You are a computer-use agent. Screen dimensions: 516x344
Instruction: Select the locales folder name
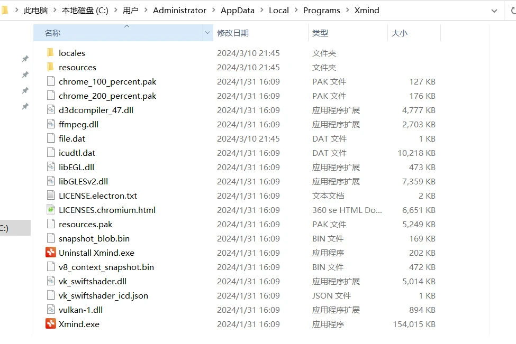tap(72, 53)
